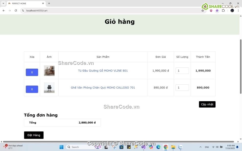Click the vertical page scrollbar
The image size is (242, 151).
point(241,67)
